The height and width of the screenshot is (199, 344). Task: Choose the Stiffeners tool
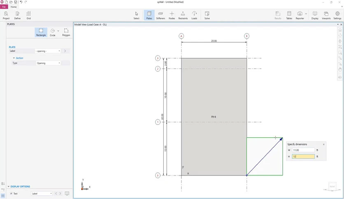pyautogui.click(x=160, y=15)
